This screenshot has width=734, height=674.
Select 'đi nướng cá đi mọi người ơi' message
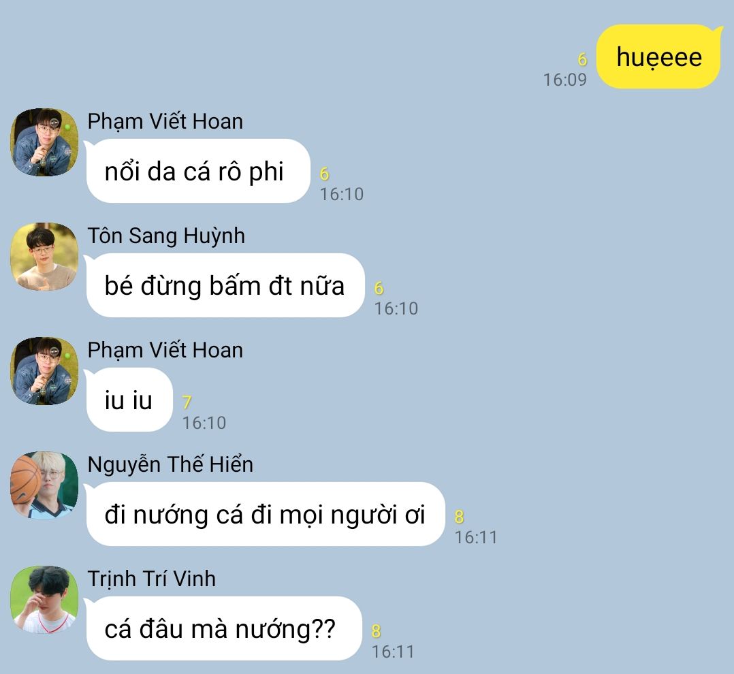point(264,515)
